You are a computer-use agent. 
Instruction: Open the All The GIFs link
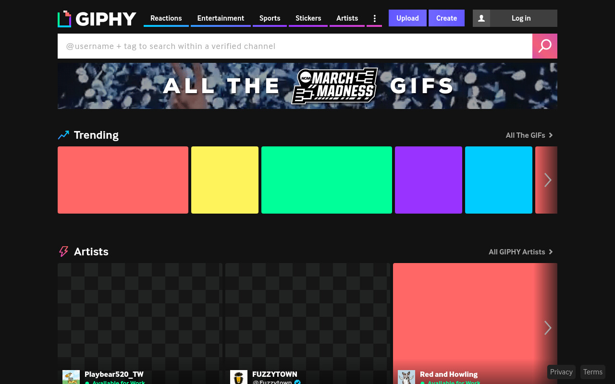pos(529,135)
